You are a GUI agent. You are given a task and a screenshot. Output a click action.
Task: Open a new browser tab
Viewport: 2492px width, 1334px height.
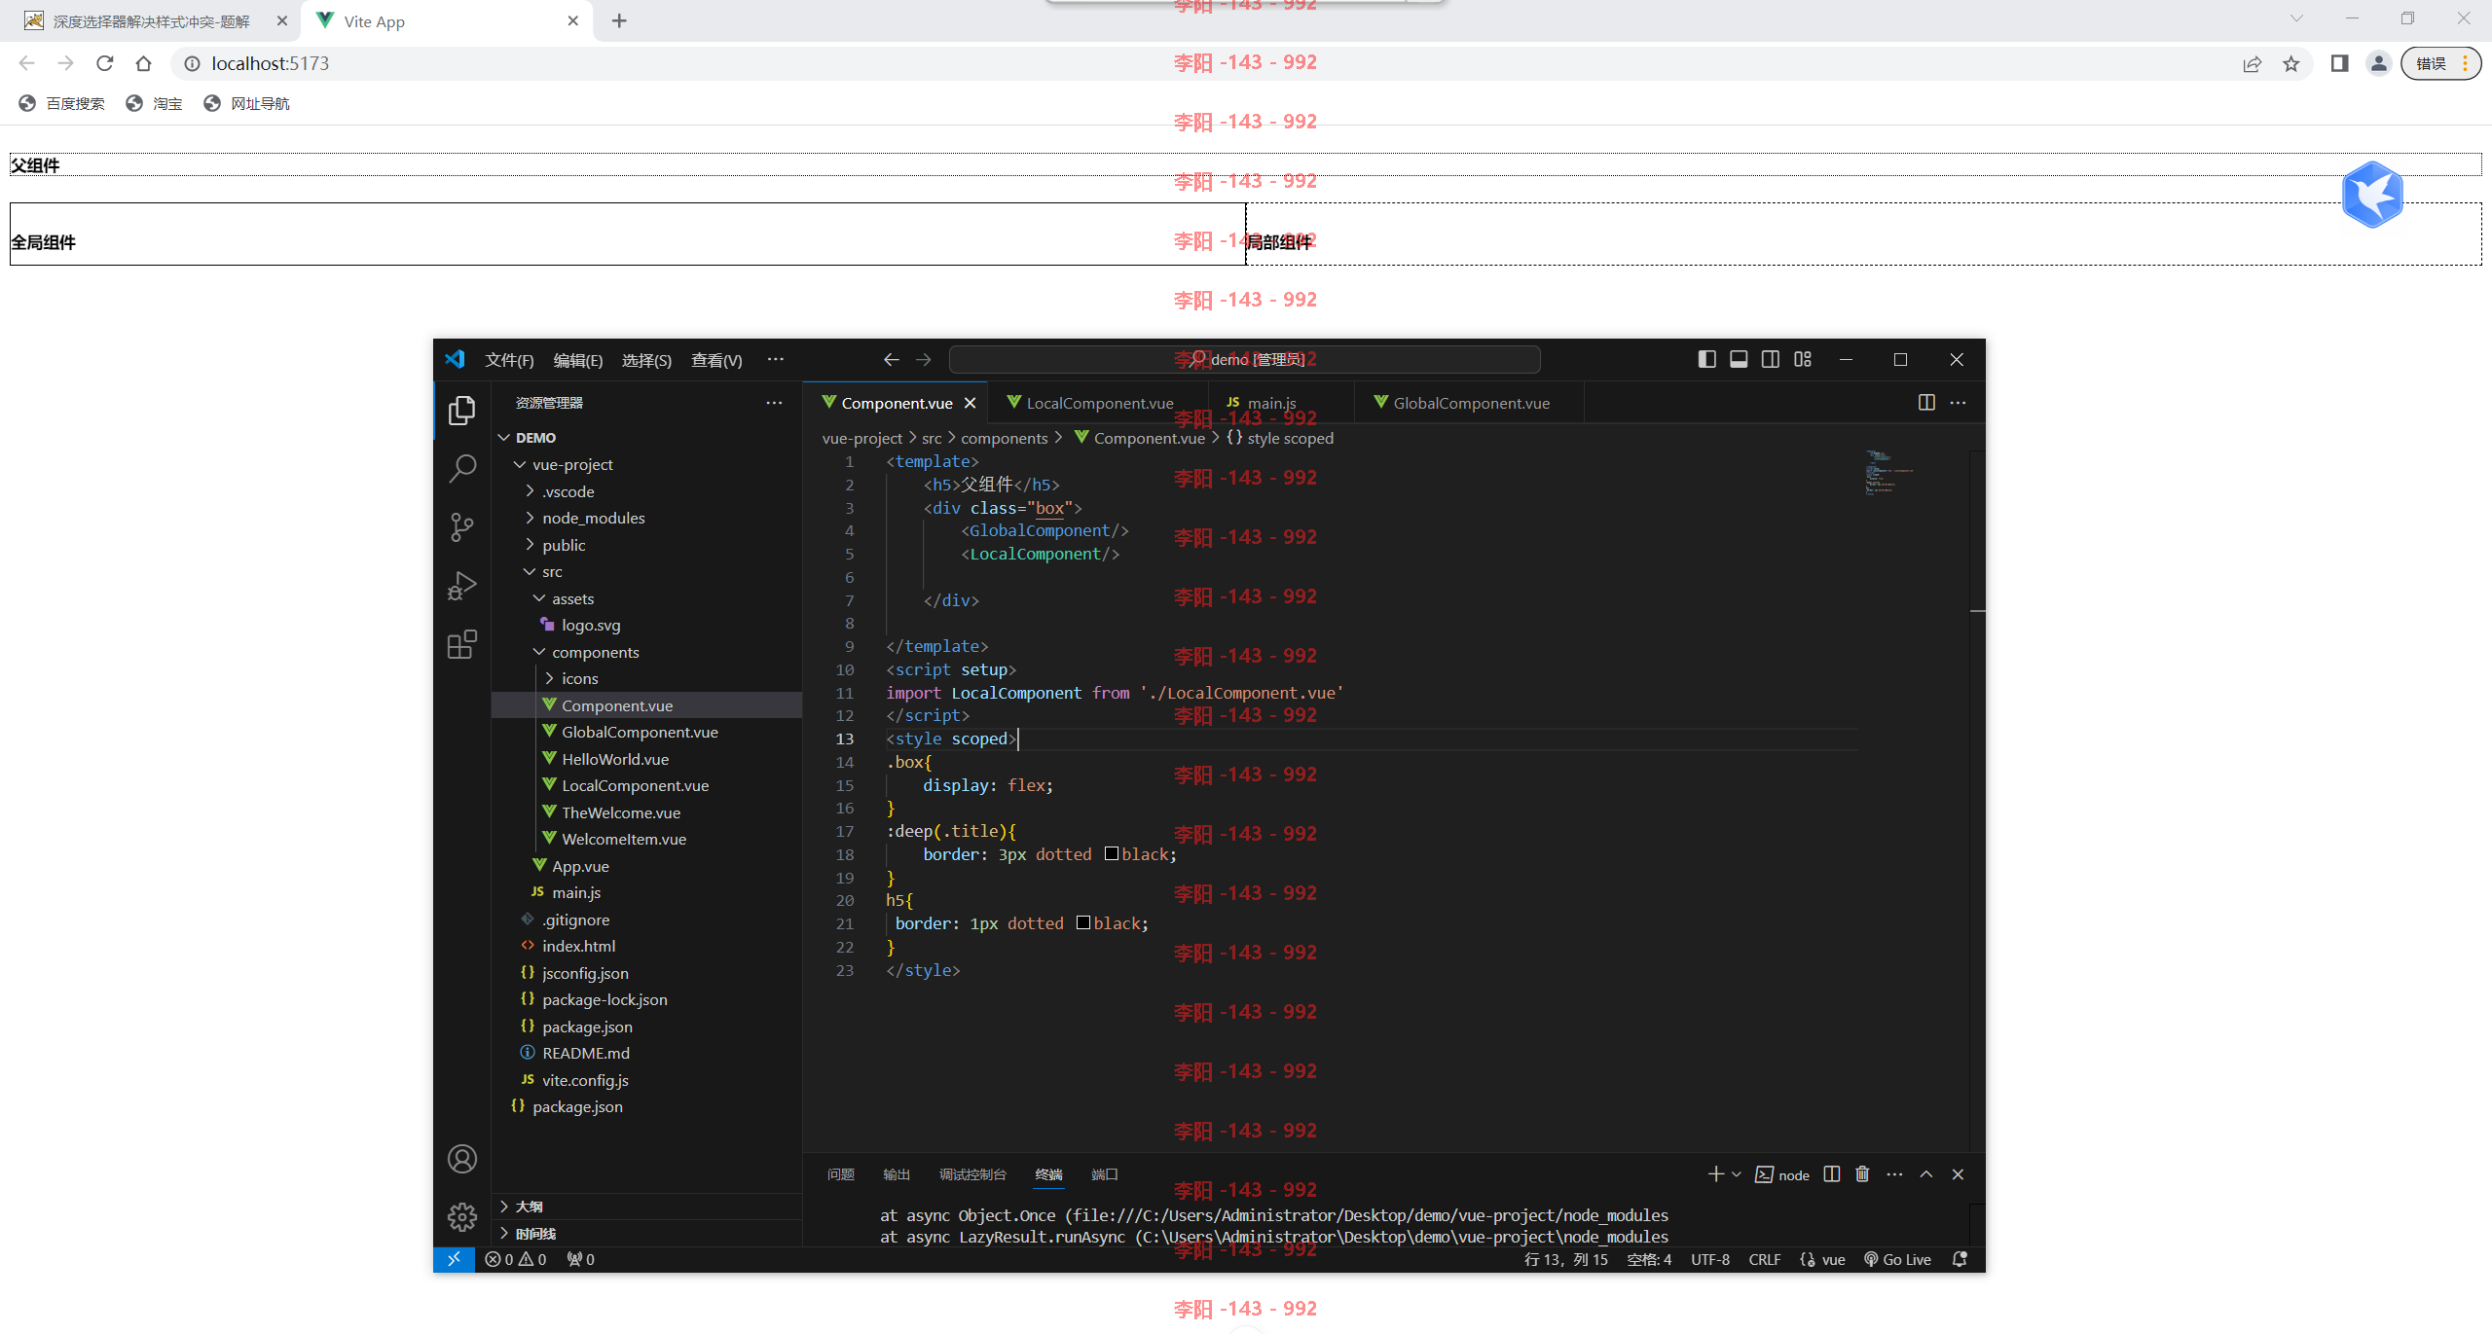(x=619, y=20)
